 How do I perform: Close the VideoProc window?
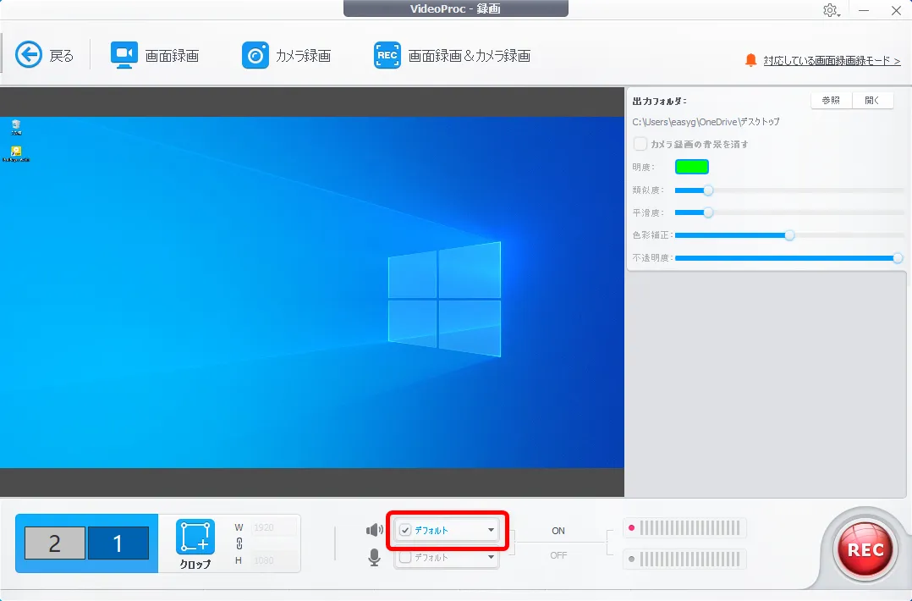[896, 10]
